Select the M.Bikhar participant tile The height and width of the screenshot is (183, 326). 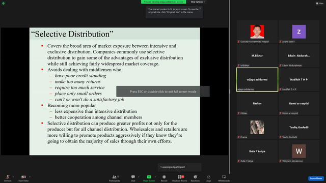tap(257, 55)
